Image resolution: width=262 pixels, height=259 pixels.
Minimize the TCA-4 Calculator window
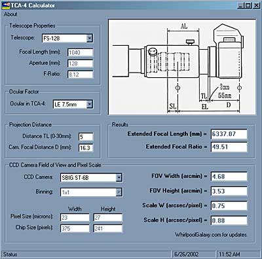[x=241, y=5]
